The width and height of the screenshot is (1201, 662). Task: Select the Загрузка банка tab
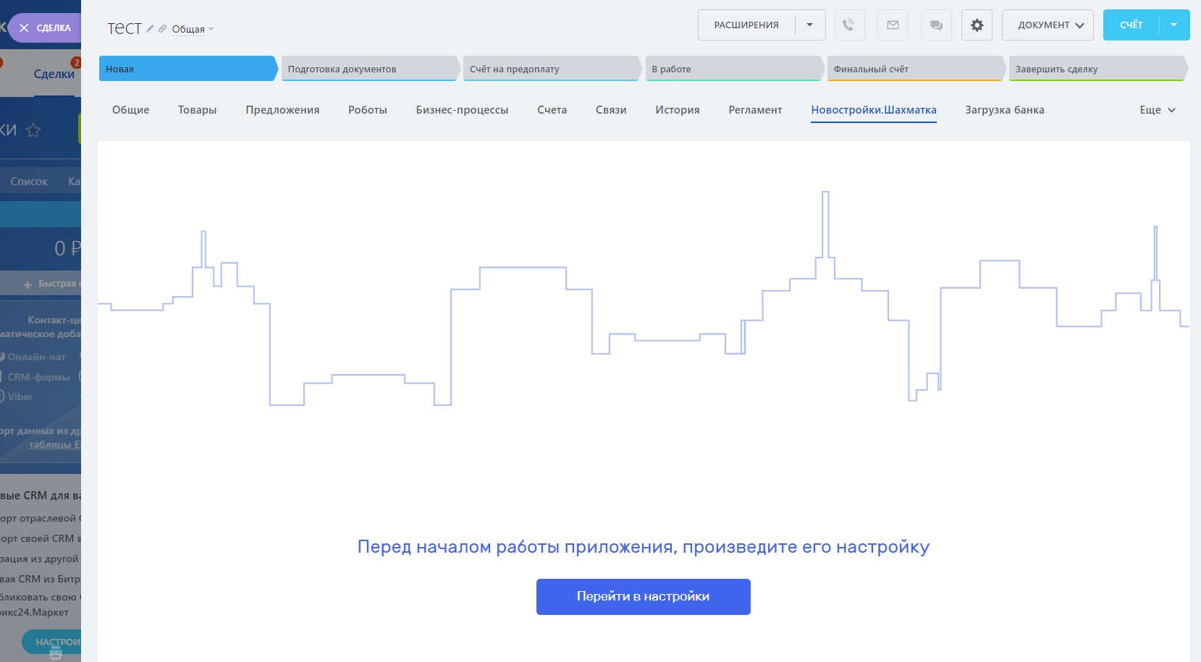[1004, 110]
